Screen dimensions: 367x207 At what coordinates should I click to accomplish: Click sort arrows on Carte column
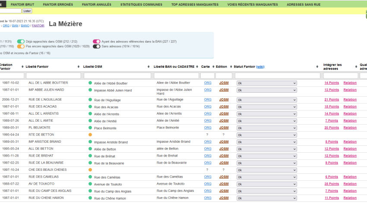[x=212, y=67]
